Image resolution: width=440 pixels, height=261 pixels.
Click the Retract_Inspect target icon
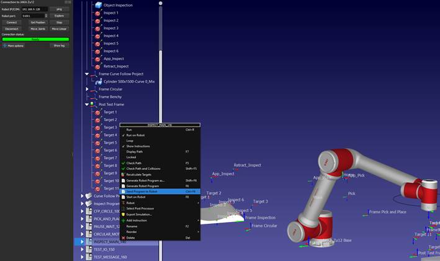(x=97, y=66)
